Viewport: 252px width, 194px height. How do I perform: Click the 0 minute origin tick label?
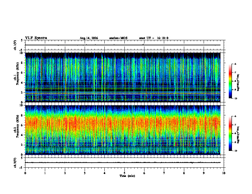(x=25, y=173)
